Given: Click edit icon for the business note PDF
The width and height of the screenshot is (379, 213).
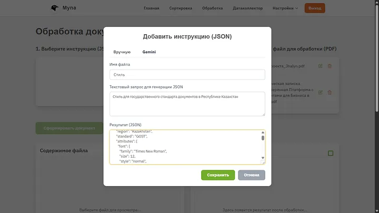Looking at the screenshot, I should 320,92.
